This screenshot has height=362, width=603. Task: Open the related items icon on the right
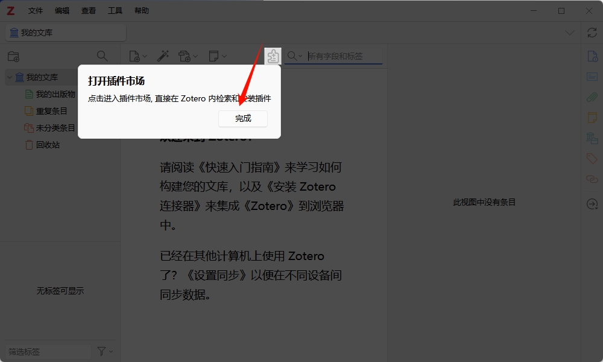(x=592, y=179)
